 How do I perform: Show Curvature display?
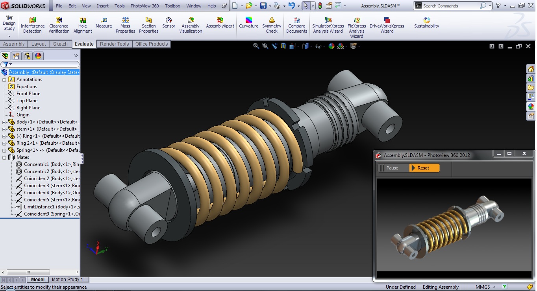tap(249, 23)
